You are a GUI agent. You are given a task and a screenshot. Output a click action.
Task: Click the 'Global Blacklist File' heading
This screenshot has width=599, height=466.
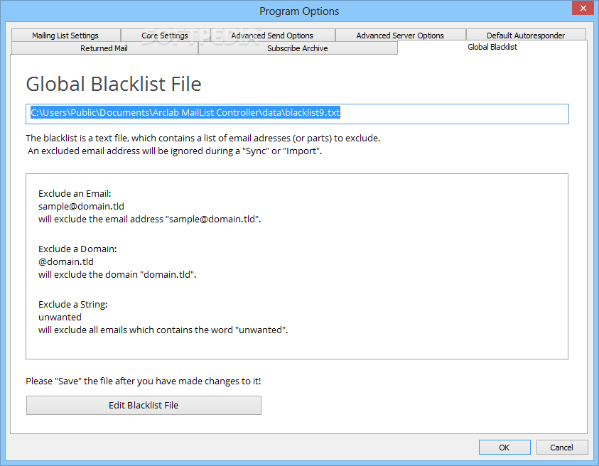114,84
